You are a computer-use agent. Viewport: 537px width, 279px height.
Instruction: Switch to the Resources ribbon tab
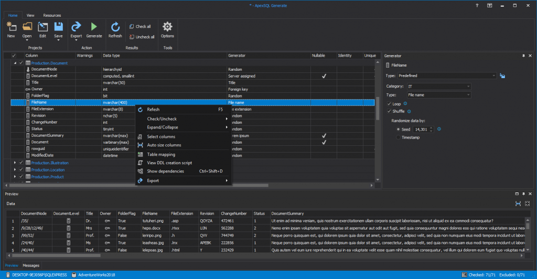pyautogui.click(x=52, y=16)
